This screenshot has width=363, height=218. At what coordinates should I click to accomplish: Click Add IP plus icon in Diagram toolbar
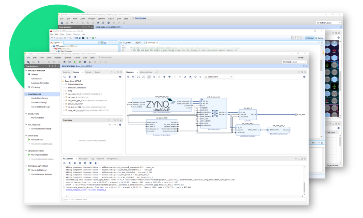pyautogui.click(x=169, y=77)
